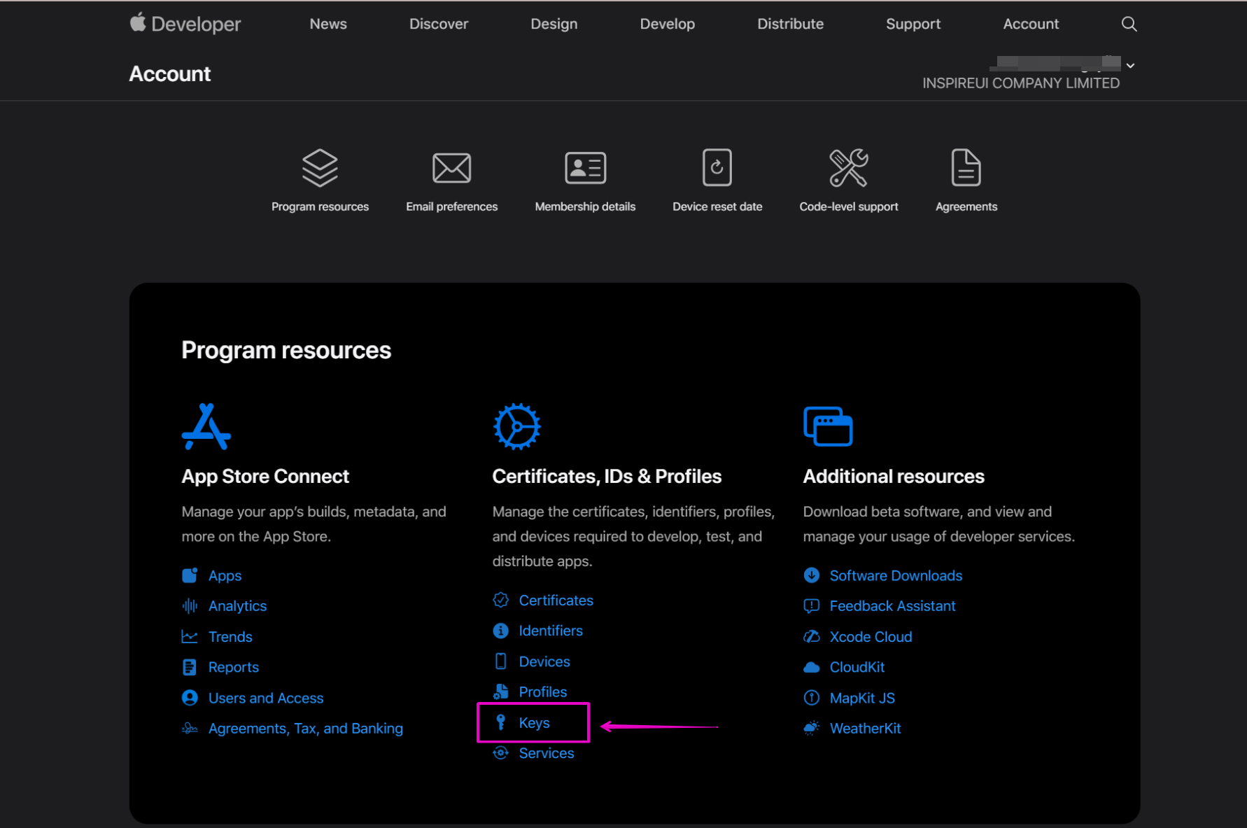Click the Certificates, IDs & Profiles gear icon

pos(517,426)
